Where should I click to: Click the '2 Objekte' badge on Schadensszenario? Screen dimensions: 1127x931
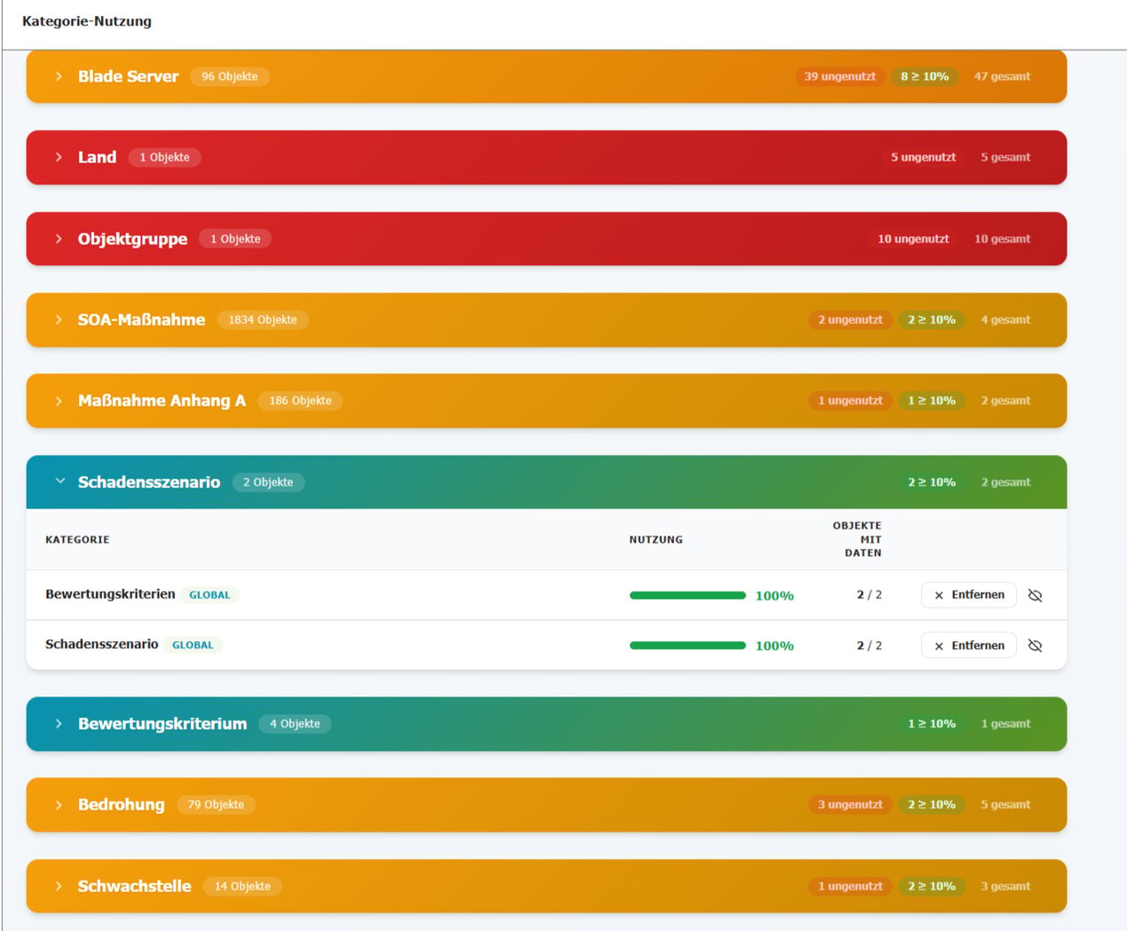268,482
